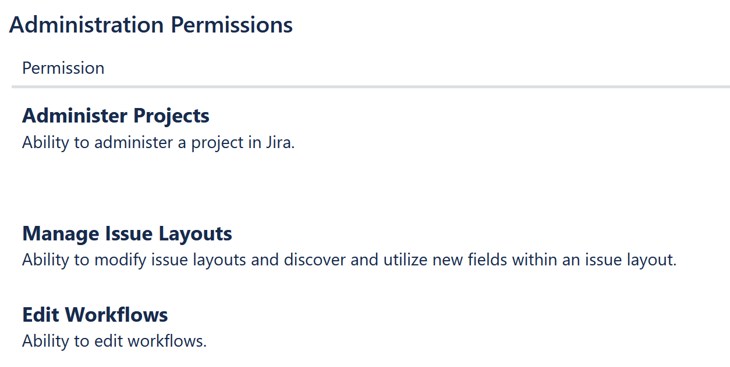Click the Administration Permissions heading

tap(151, 25)
